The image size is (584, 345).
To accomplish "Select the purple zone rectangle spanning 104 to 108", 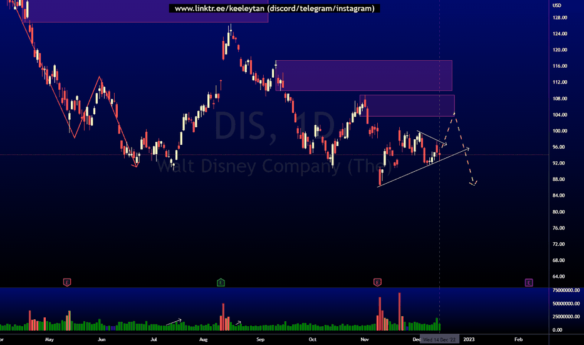I will point(407,106).
